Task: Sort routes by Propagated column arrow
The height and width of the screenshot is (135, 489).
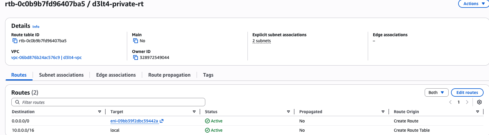Action: tap(383, 112)
